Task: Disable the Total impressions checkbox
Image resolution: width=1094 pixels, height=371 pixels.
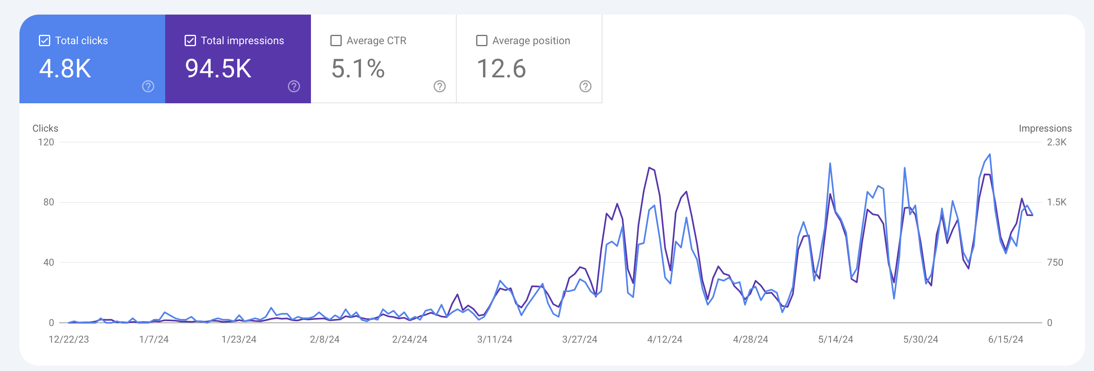Action: click(190, 41)
